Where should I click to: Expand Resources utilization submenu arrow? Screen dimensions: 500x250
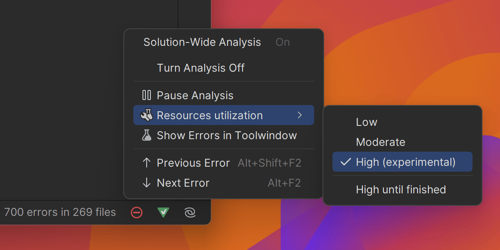click(300, 115)
